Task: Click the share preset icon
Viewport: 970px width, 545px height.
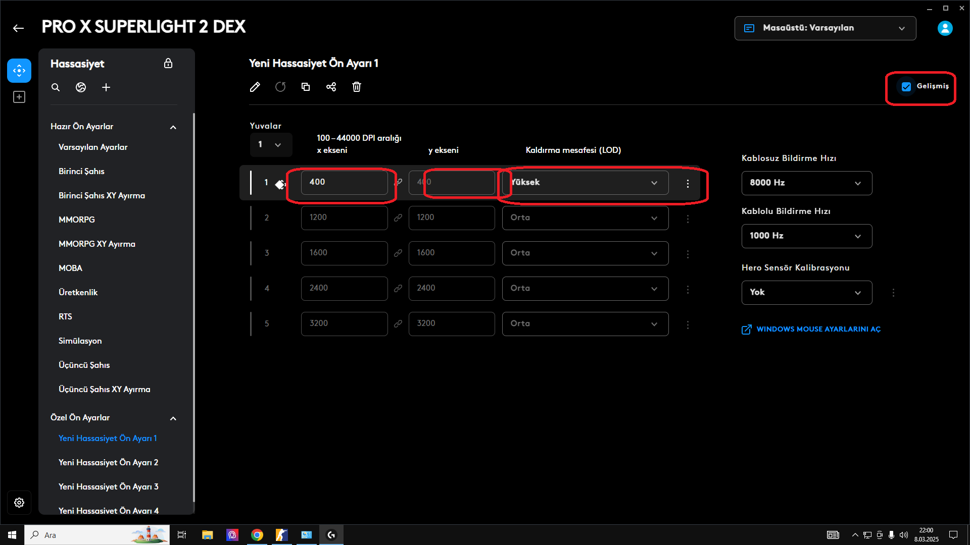Action: pos(331,87)
